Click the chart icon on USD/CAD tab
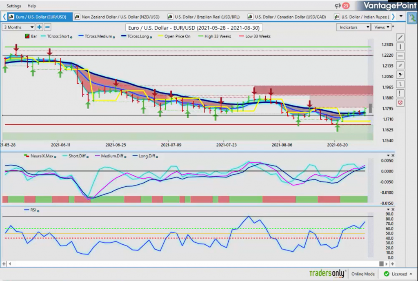The image size is (418, 281). [x=250, y=17]
